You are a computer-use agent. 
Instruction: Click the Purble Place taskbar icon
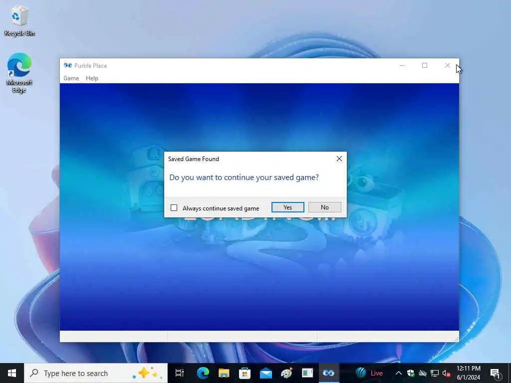[x=328, y=373]
